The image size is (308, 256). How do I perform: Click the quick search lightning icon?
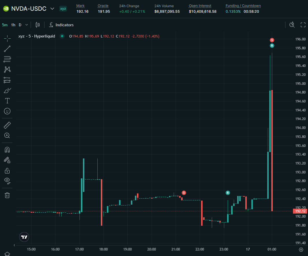click(x=292, y=25)
